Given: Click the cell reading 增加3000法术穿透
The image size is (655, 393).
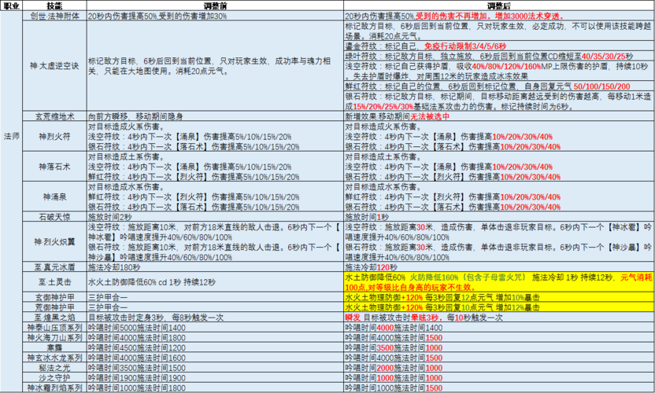Looking at the screenshot, I should coord(499,16).
